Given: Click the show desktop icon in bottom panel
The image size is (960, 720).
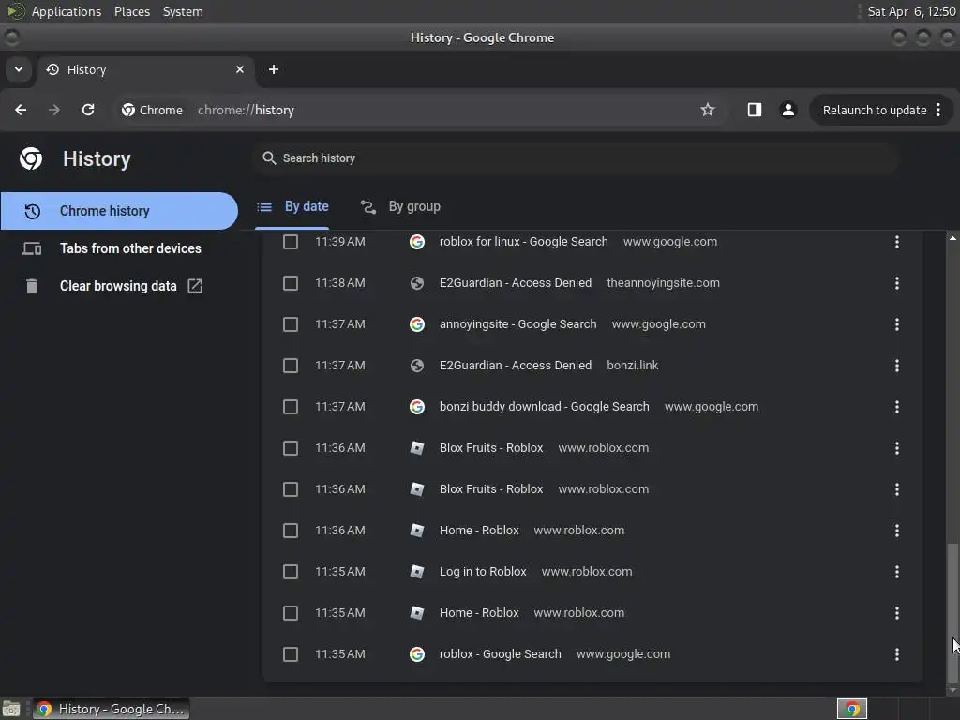Looking at the screenshot, I should coord(11,709).
